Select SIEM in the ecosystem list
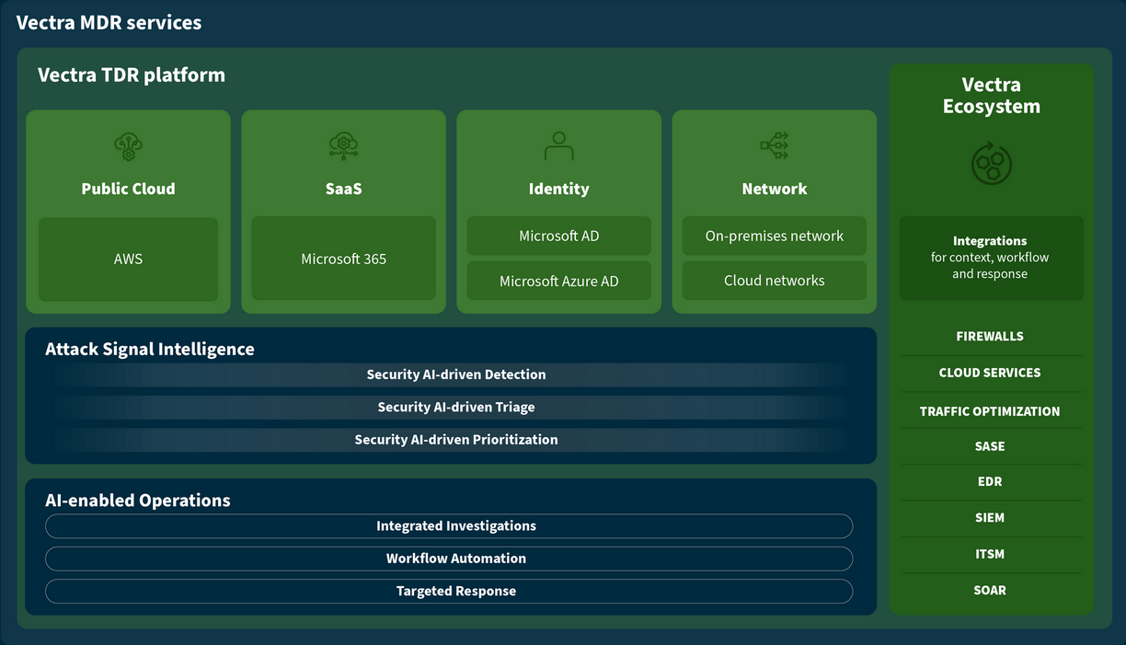Viewport: 1126px width, 645px height. pyautogui.click(x=990, y=518)
